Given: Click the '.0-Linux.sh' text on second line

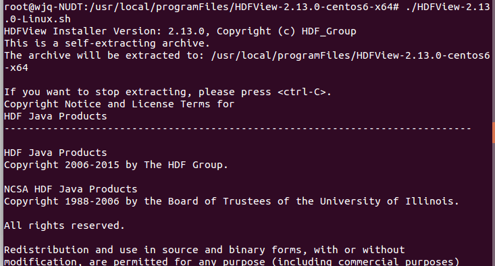Looking at the screenshot, I should tap(37, 19).
